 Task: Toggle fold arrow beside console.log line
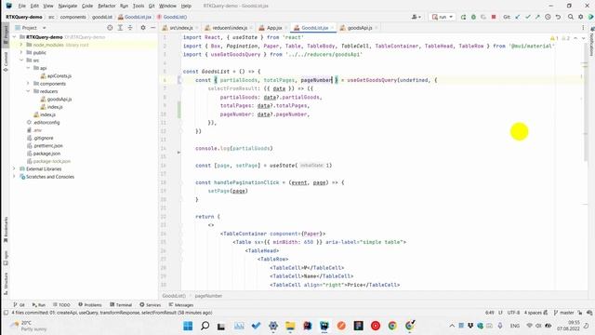point(178,153)
